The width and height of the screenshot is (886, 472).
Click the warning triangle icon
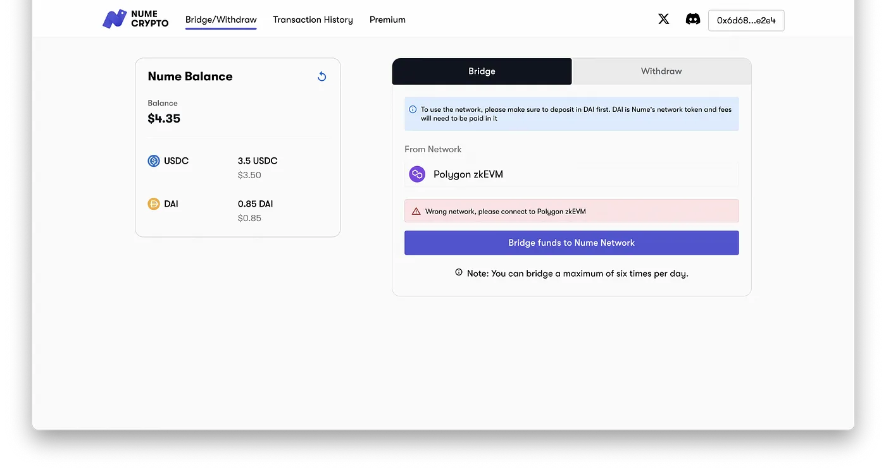pyautogui.click(x=416, y=212)
